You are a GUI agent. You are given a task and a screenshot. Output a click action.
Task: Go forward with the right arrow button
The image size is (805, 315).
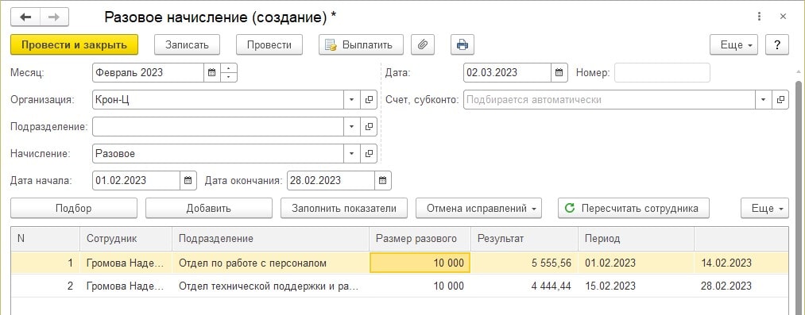click(54, 17)
